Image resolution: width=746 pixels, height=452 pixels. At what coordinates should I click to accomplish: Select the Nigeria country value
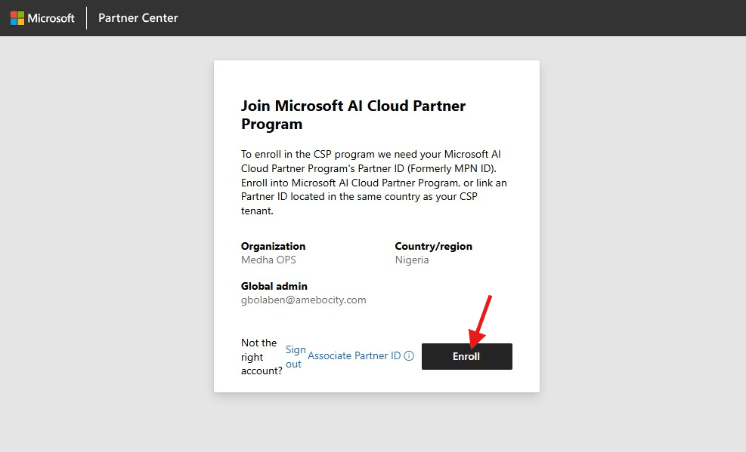click(412, 260)
